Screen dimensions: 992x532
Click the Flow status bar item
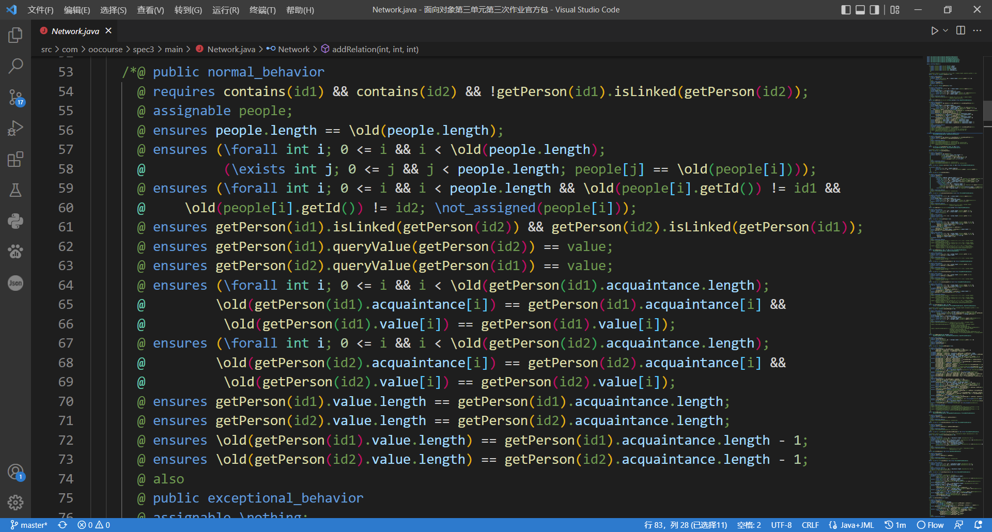click(x=931, y=525)
